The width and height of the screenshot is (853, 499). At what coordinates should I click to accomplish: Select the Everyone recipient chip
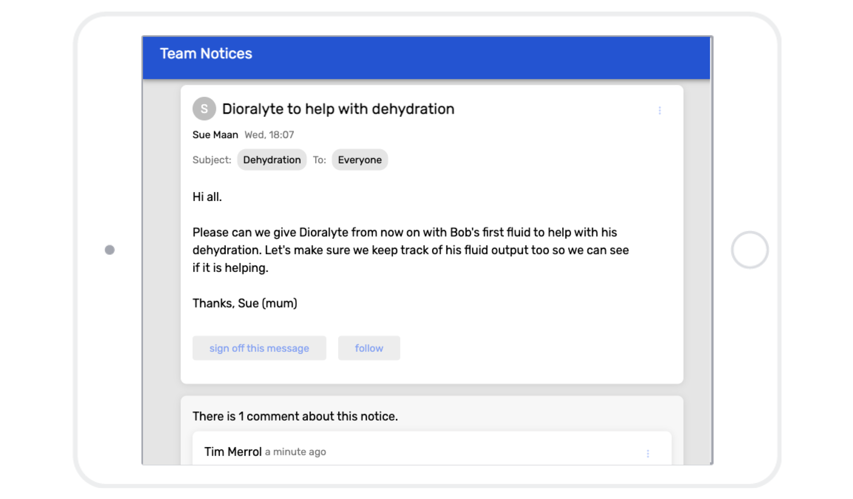click(x=360, y=159)
